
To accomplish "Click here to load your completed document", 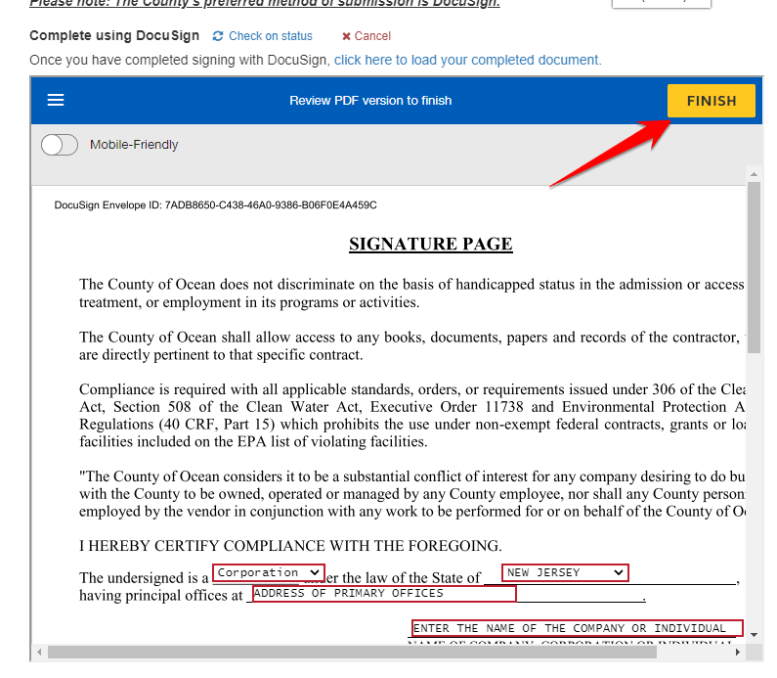I will (467, 60).
